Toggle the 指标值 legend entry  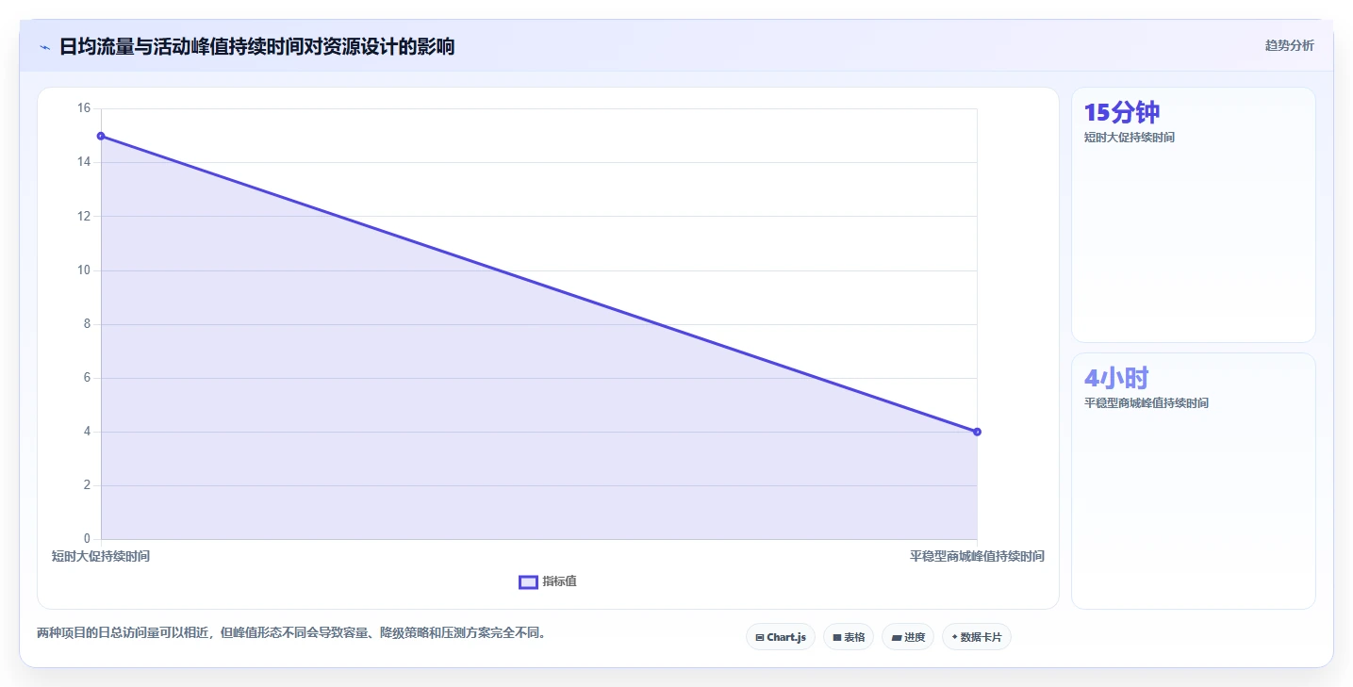pyautogui.click(x=548, y=581)
